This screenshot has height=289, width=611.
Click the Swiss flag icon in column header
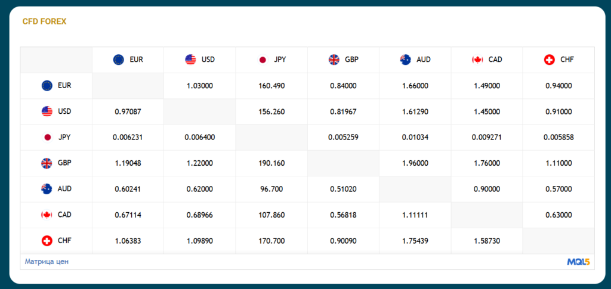pos(550,60)
